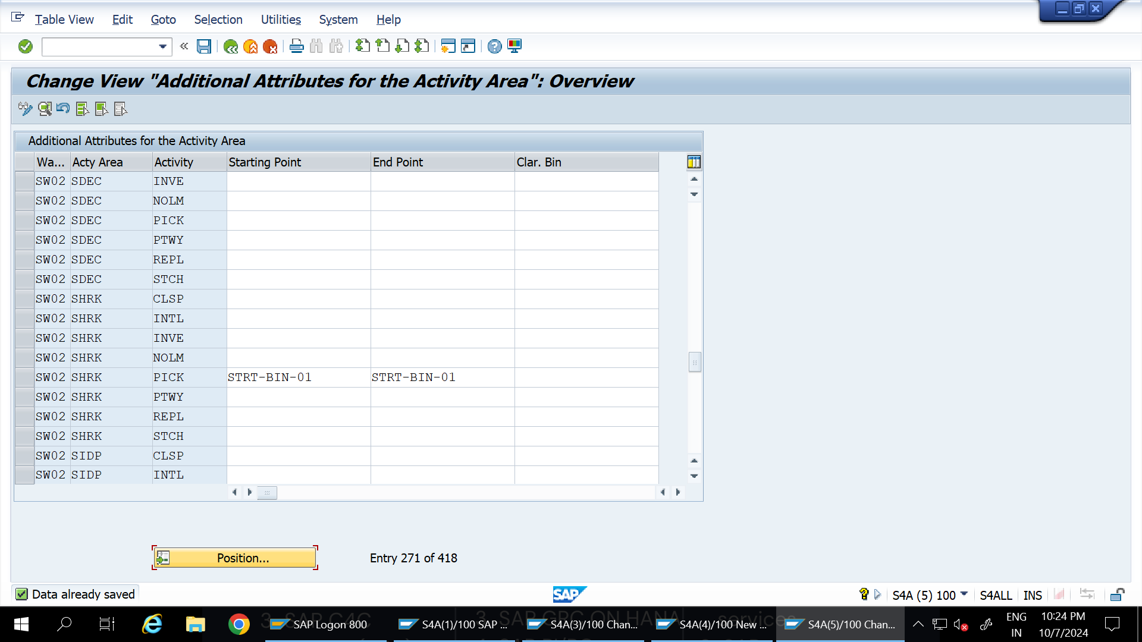
Task: Click the Enter (green checkmark) confirmation icon
Action: [25, 46]
